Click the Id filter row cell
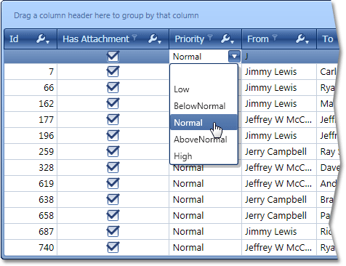The height and width of the screenshot is (266, 346). pos(31,57)
